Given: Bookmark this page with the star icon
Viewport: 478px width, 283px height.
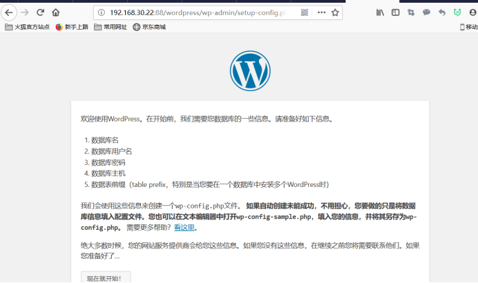Looking at the screenshot, I should [335, 12].
